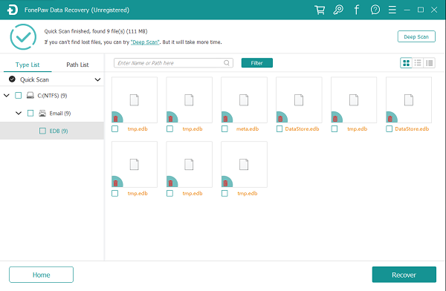
Task: Open the Facebook share icon
Action: [356, 10]
